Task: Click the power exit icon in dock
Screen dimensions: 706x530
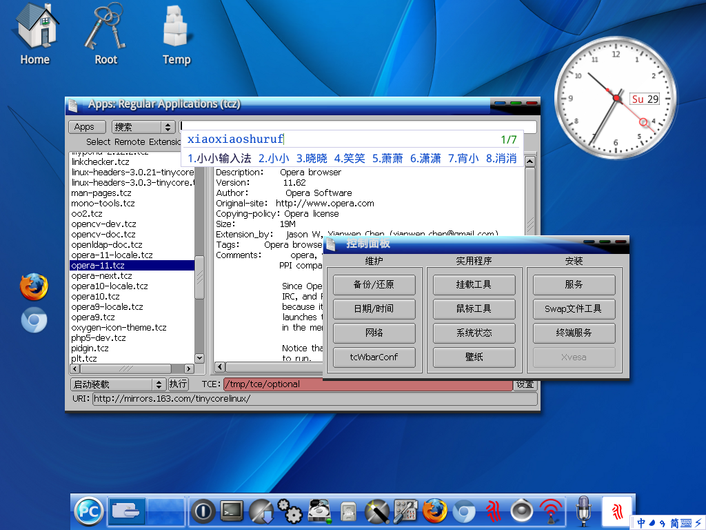Action: click(x=203, y=511)
